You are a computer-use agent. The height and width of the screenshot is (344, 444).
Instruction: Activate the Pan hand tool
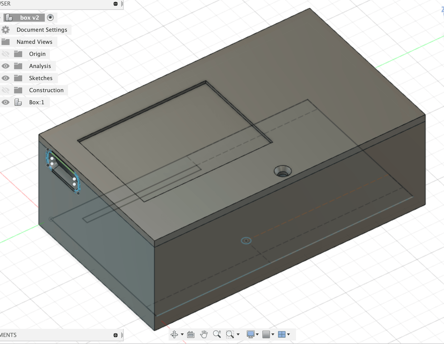(x=204, y=334)
